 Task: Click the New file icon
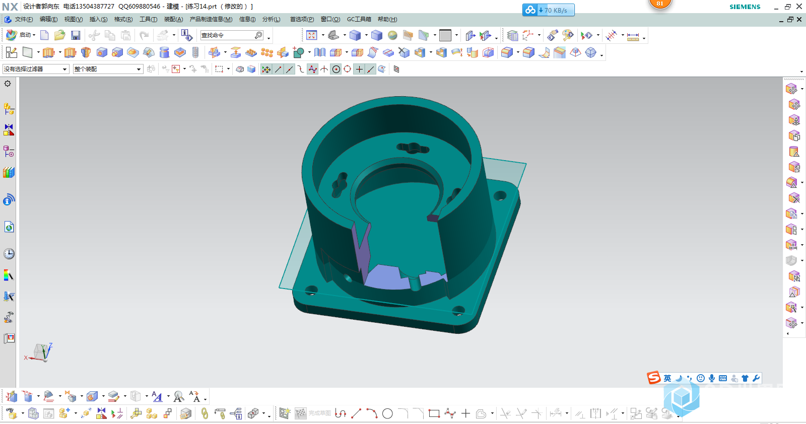click(44, 35)
